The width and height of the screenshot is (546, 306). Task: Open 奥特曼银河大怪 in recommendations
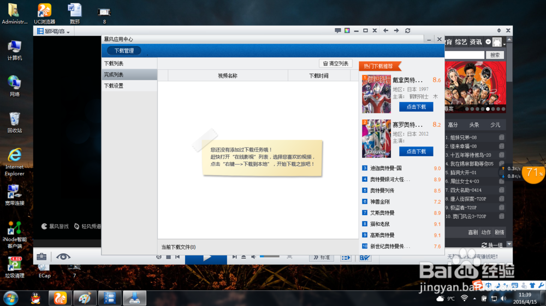(390, 179)
